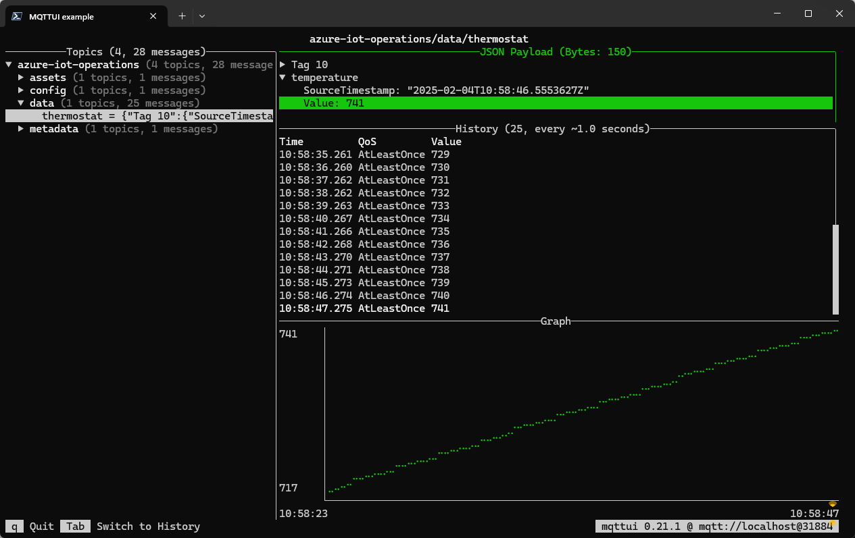855x538 pixels.
Task: Open a new terminal tab with plus
Action: click(182, 16)
